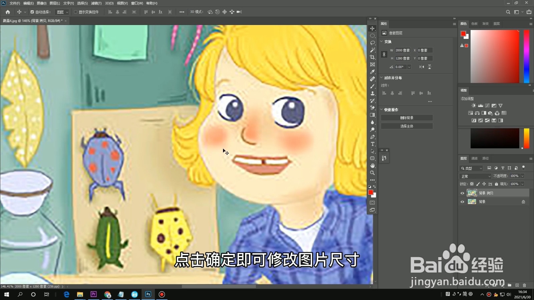Viewport: 534px width, 300px height.
Task: Click the flip horizontal icon in Properties
Action: [422, 67]
